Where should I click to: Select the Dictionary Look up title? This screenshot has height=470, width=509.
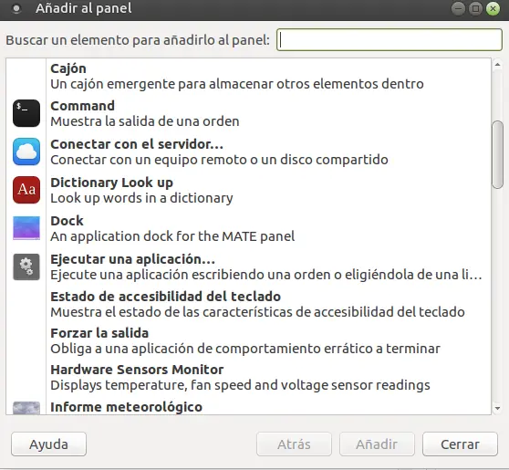111,183
